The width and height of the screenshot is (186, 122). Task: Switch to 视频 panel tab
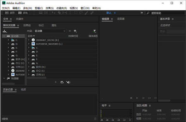[23, 89]
